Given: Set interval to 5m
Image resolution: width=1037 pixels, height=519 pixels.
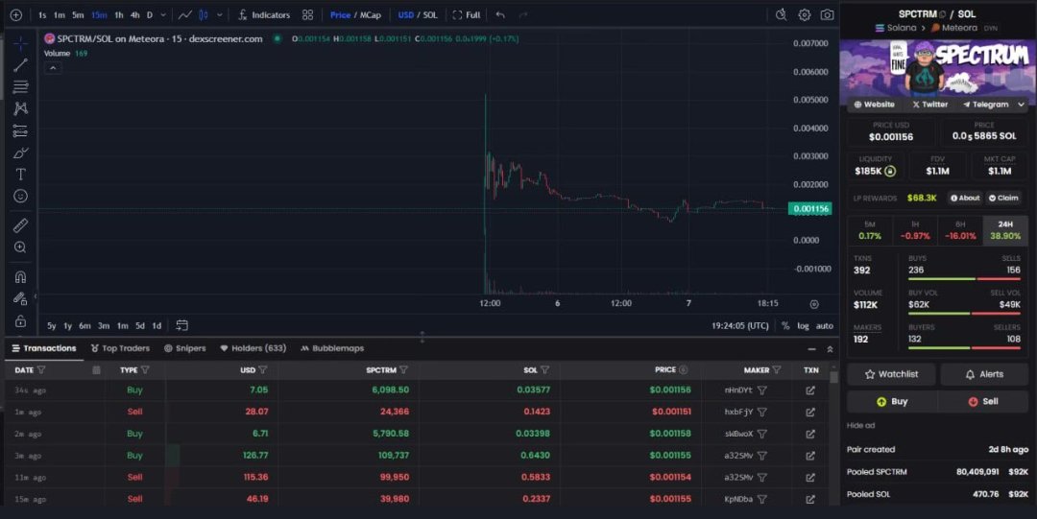Looking at the screenshot, I should tap(78, 15).
